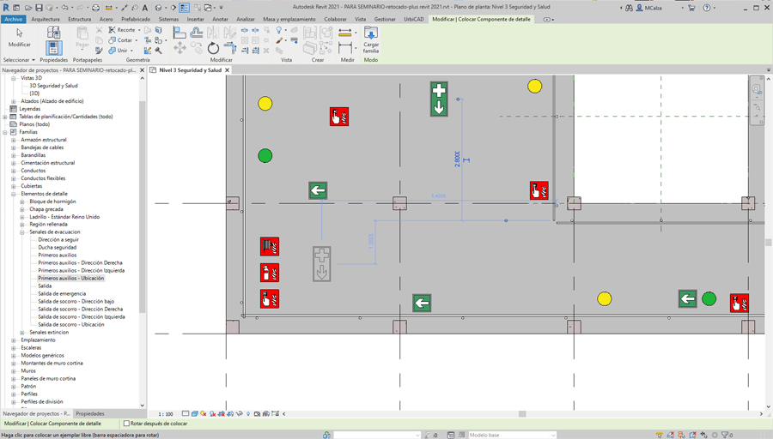Click the 1 : 100 view scale
The image size is (773, 439).
point(166,414)
